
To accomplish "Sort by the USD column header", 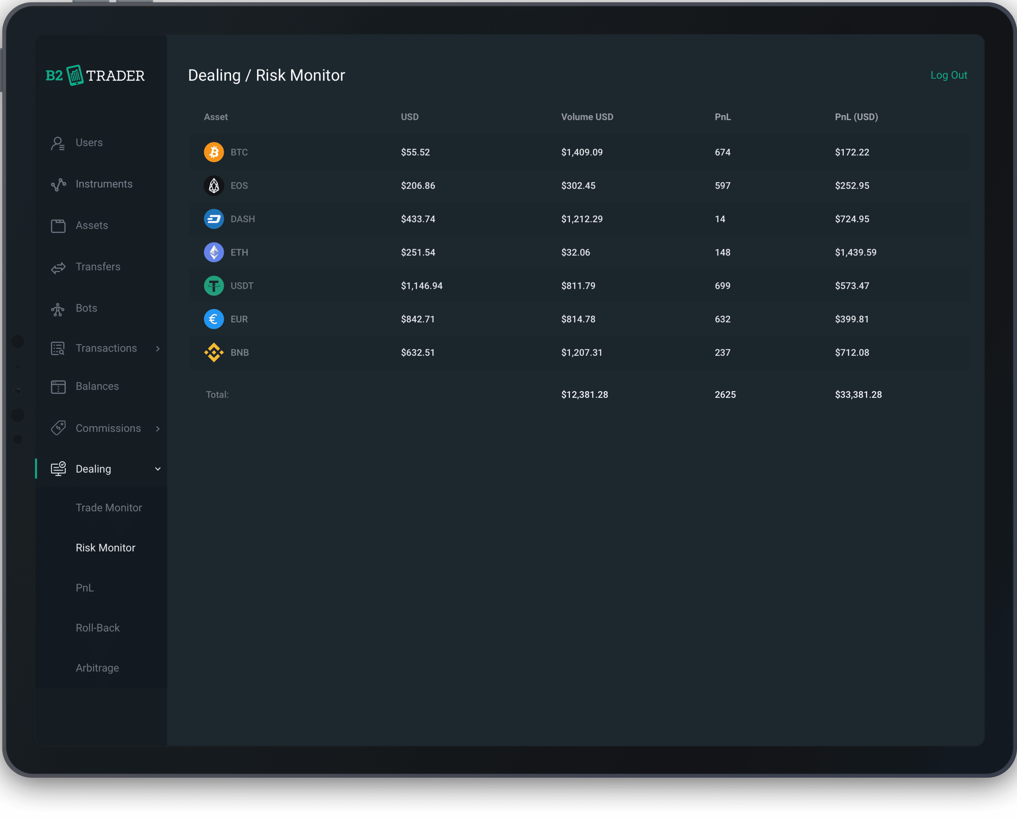I will click(x=410, y=117).
